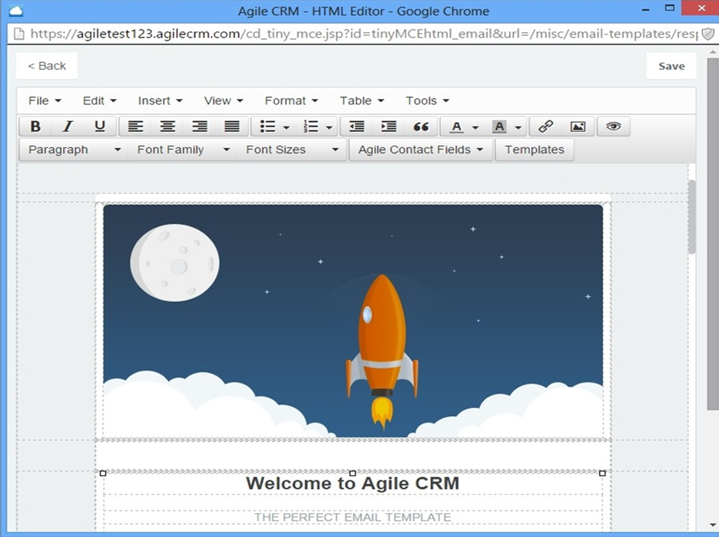Open the background color picker arrow

tap(519, 127)
